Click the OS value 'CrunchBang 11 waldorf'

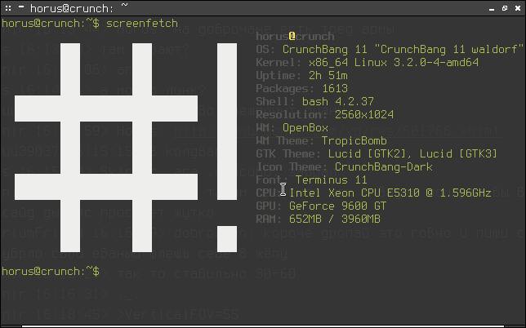(x=403, y=49)
